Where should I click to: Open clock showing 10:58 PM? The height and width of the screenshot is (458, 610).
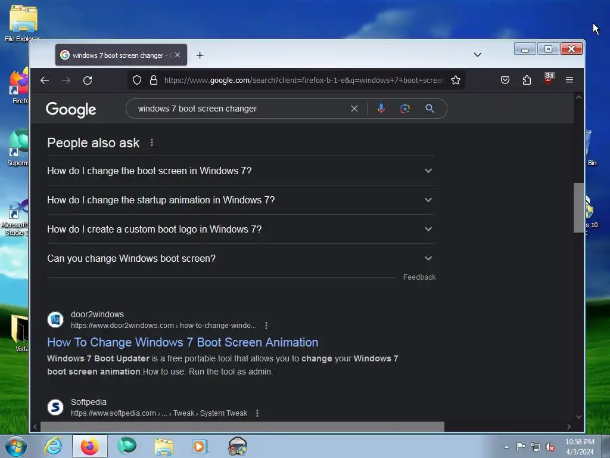[580, 446]
